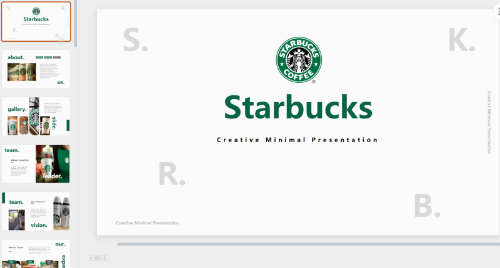Select the footer 'Creative Minimal Presentation' text
The height and width of the screenshot is (268, 500).
[147, 223]
